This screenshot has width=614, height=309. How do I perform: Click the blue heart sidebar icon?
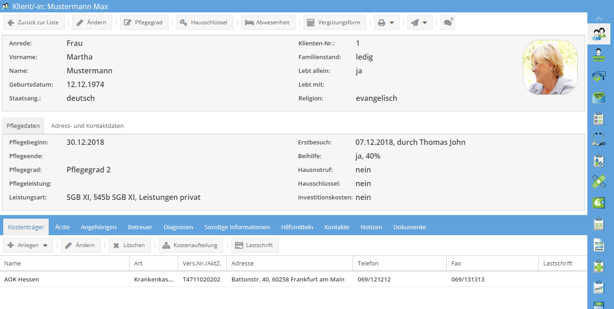[599, 76]
